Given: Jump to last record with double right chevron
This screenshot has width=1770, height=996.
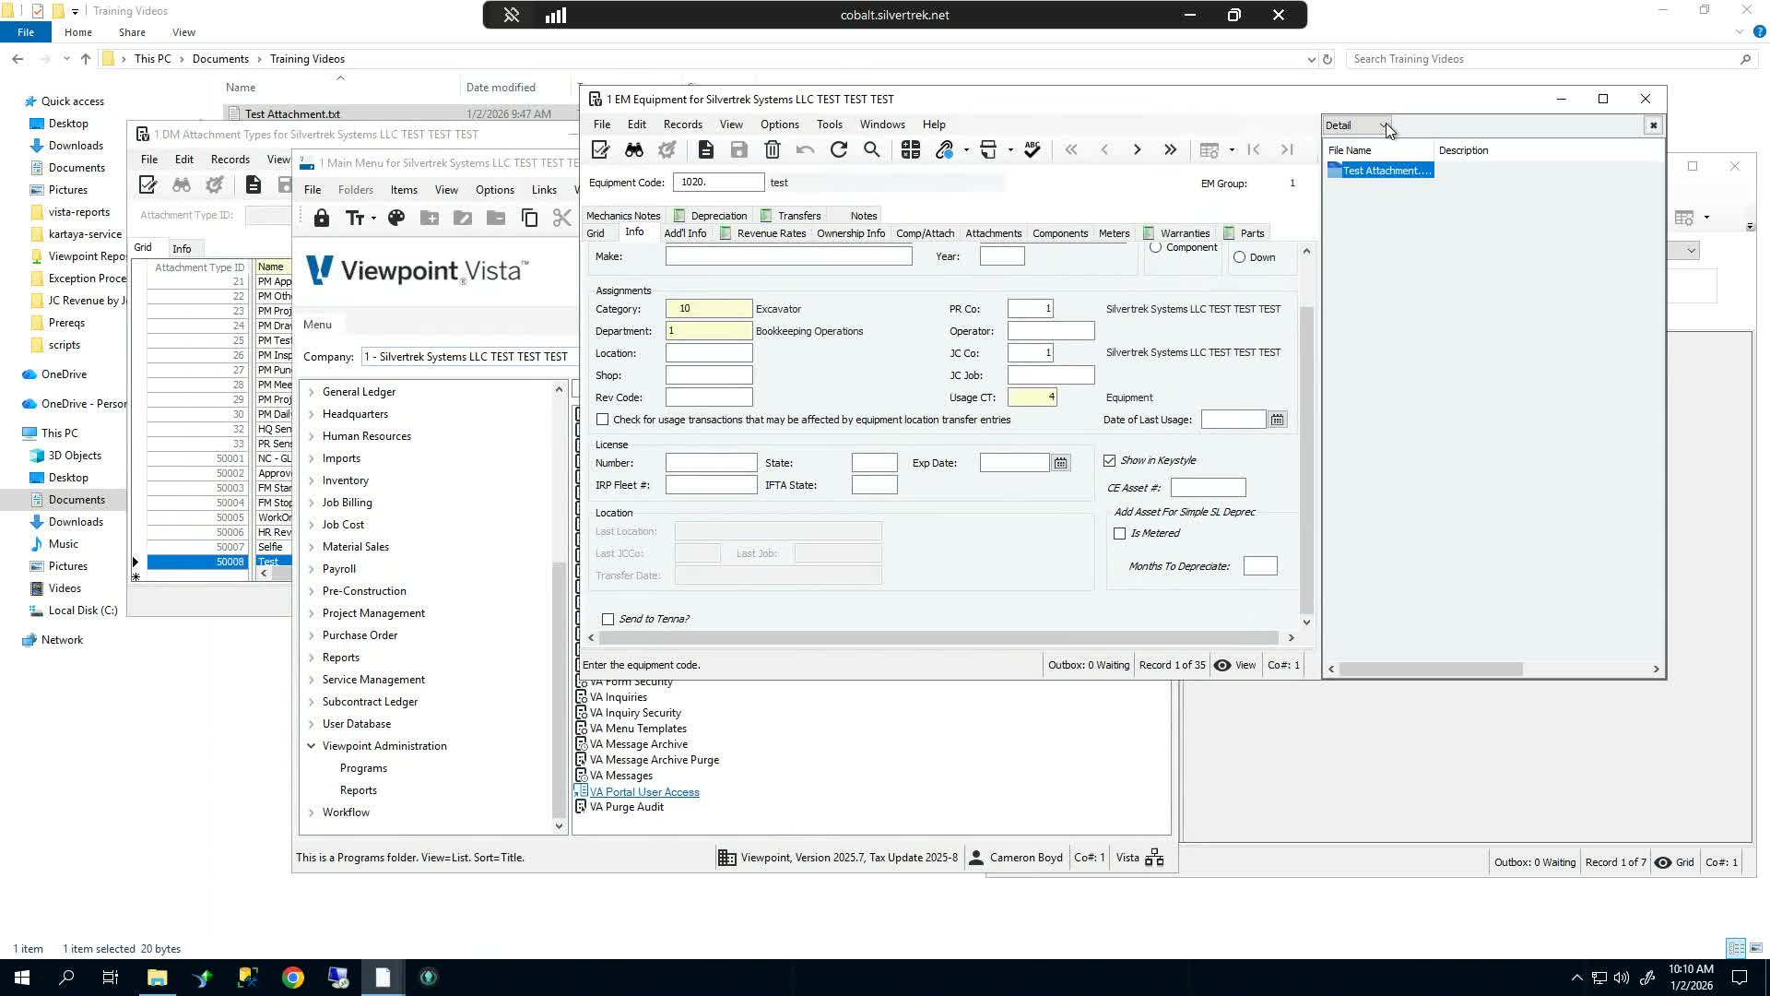Looking at the screenshot, I should 1170,150.
